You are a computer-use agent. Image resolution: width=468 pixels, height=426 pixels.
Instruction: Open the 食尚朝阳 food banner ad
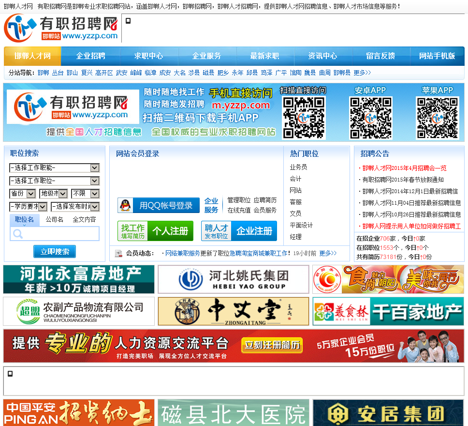388,279
